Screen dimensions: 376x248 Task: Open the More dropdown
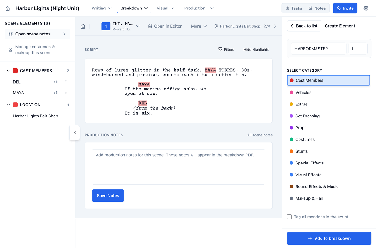[199, 26]
